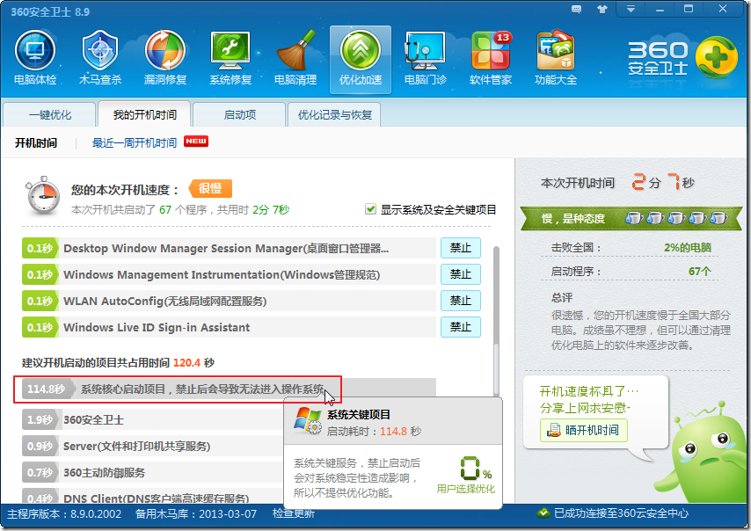Click the green cloud connection status icon
Image resolution: width=751 pixels, height=531 pixels.
click(543, 513)
